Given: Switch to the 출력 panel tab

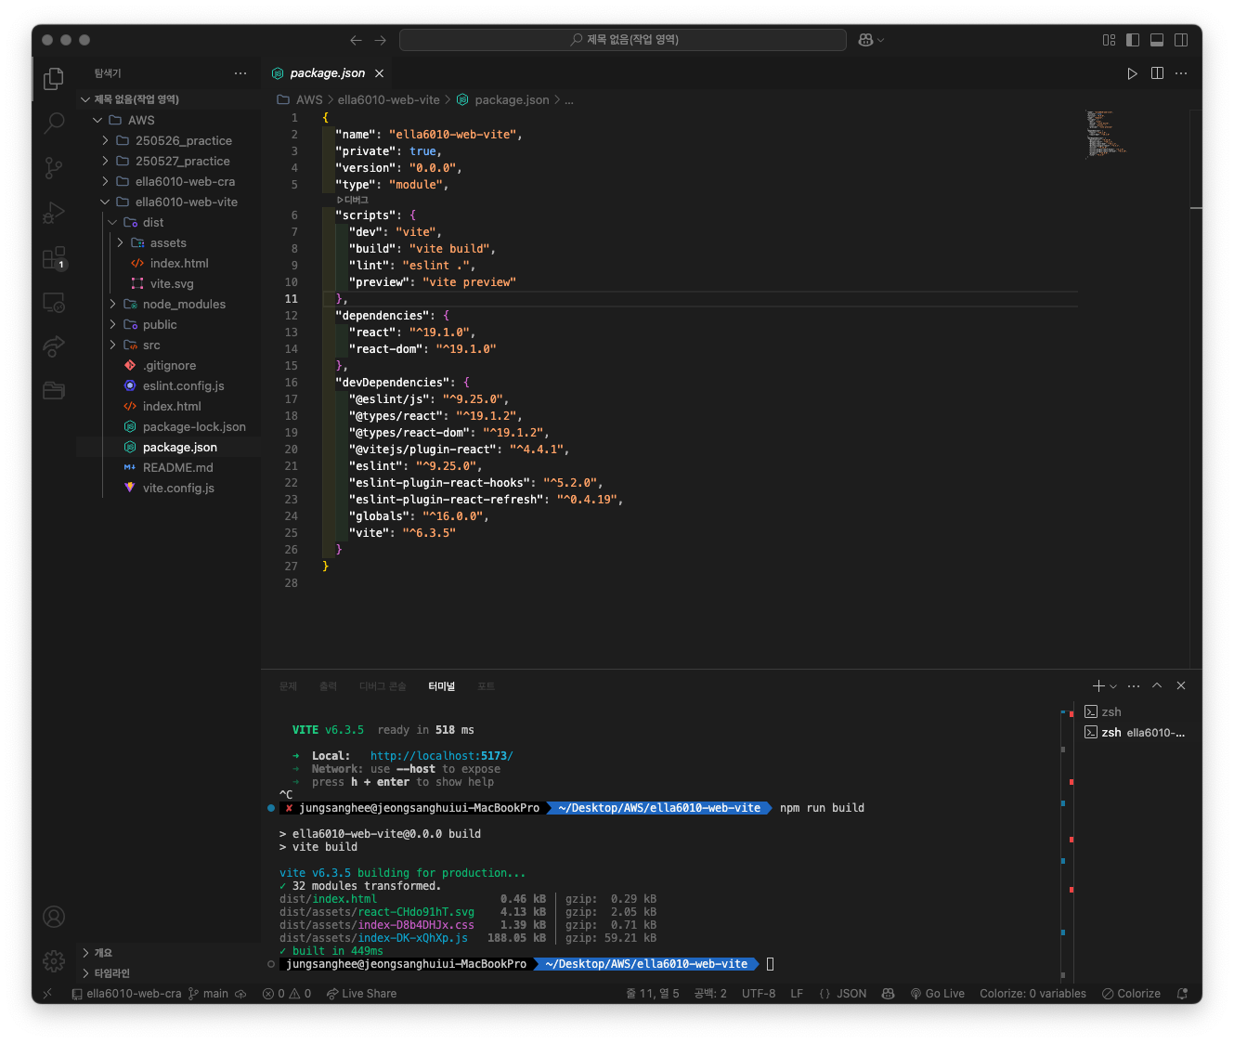Looking at the screenshot, I should [x=328, y=686].
